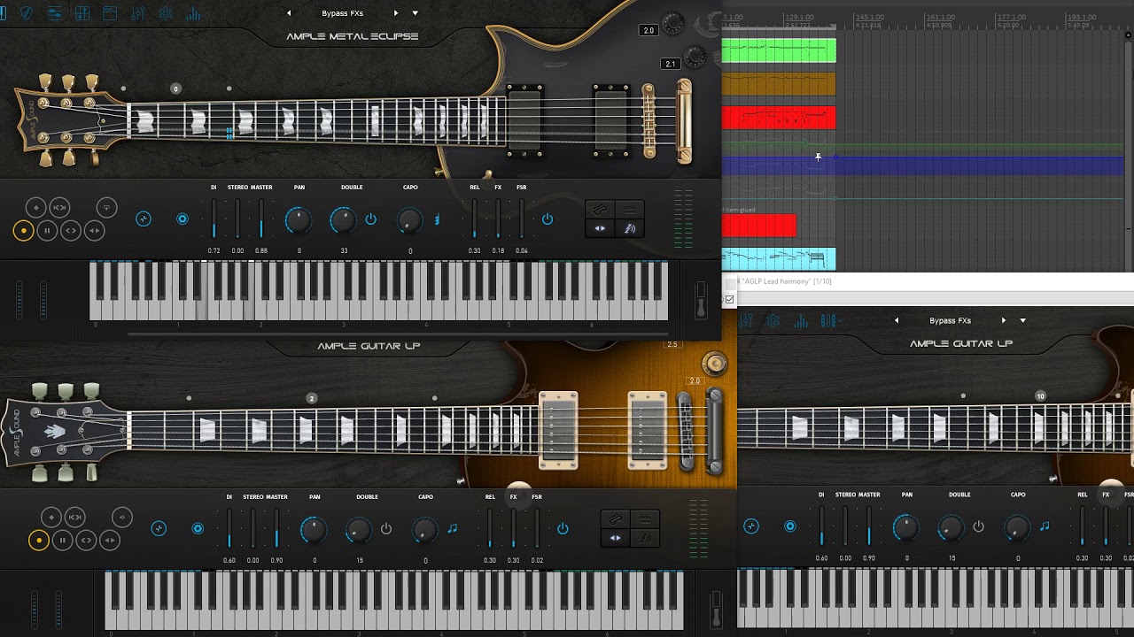The width and height of the screenshot is (1134, 637).
Task: Click the blue music-note icon in left Guitar LP
Action: [x=453, y=529]
